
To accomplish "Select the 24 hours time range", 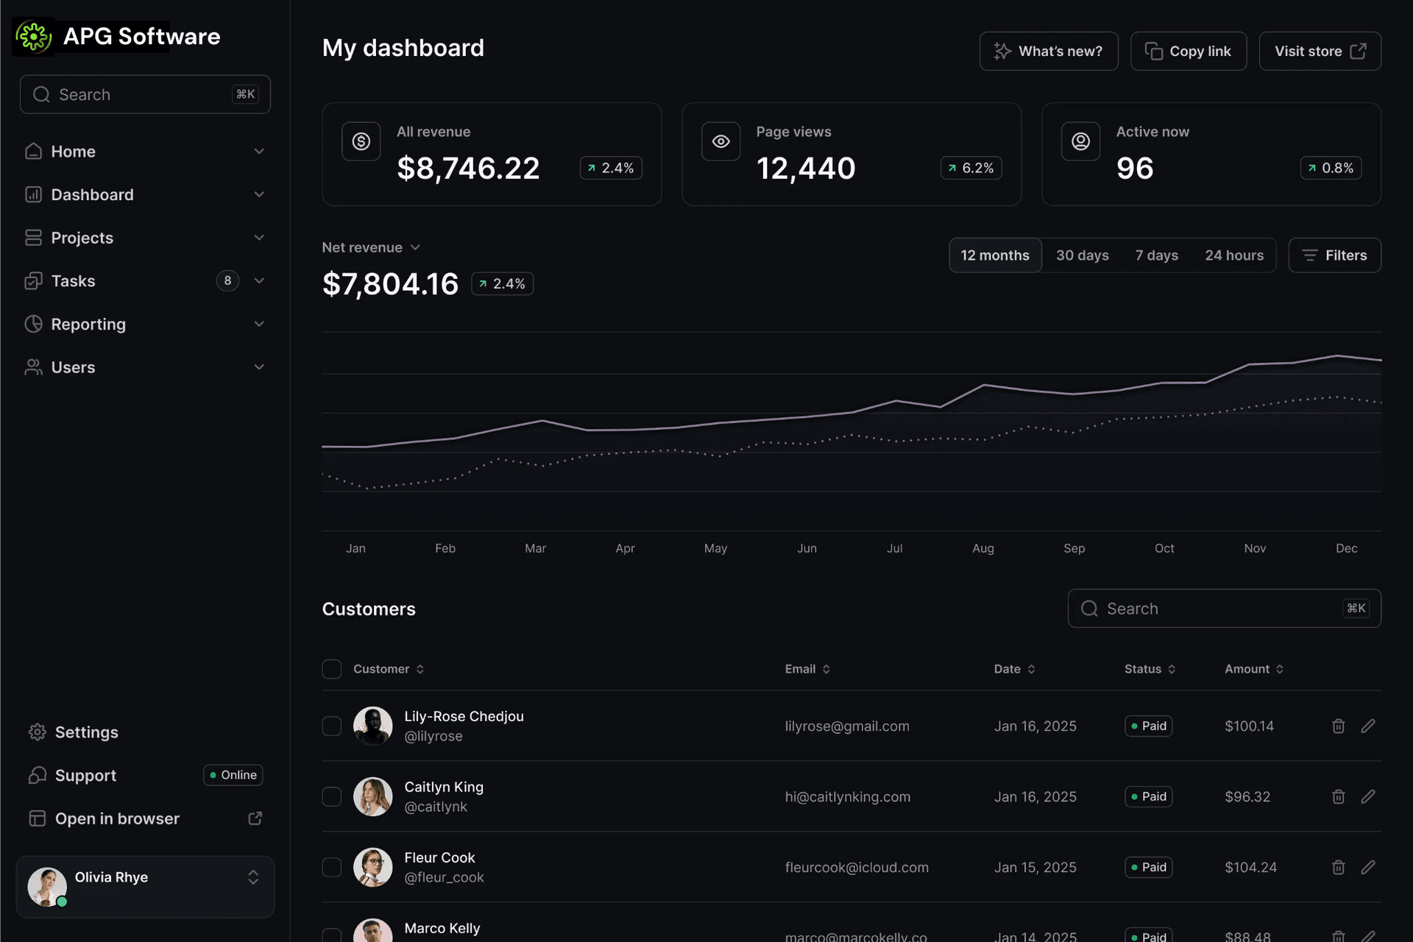I will click(1234, 255).
